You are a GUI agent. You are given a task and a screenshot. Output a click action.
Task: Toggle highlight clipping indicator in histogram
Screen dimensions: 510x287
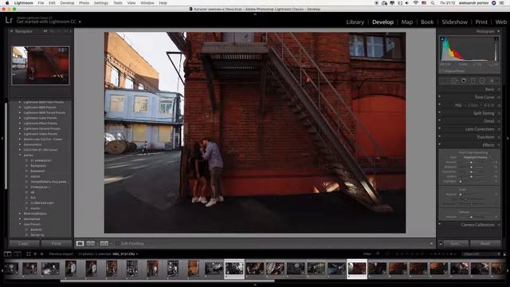[496, 39]
